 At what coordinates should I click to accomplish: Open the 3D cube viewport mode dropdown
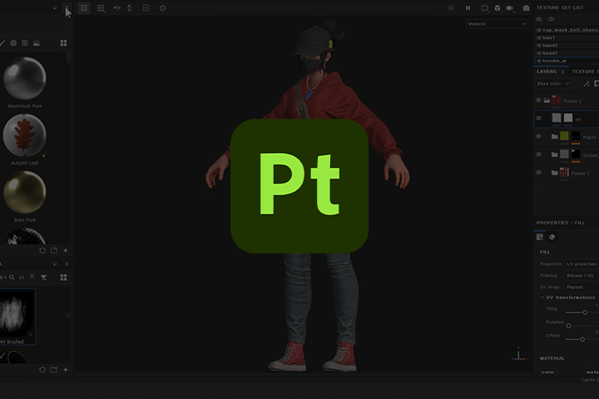click(x=498, y=8)
